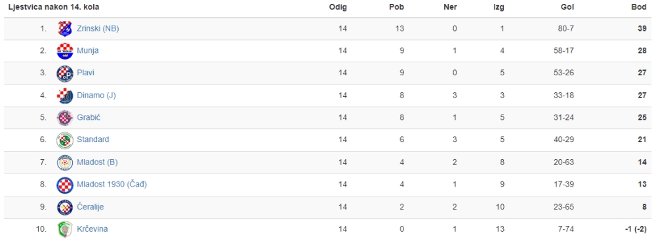Open the Dinamo (J) team link
This screenshot has height=239, width=656.
[96, 95]
